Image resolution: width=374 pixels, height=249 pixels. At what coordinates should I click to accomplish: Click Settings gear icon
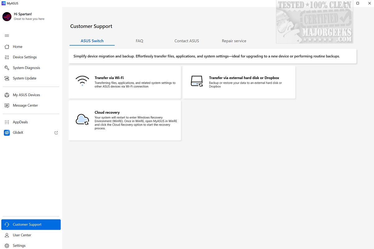[x=7, y=246]
